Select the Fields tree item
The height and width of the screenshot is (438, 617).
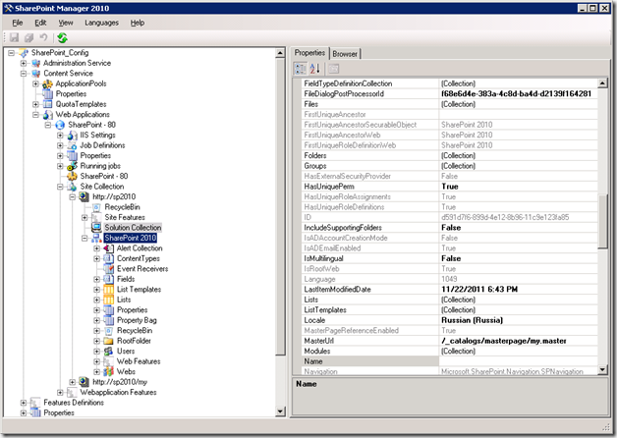126,279
